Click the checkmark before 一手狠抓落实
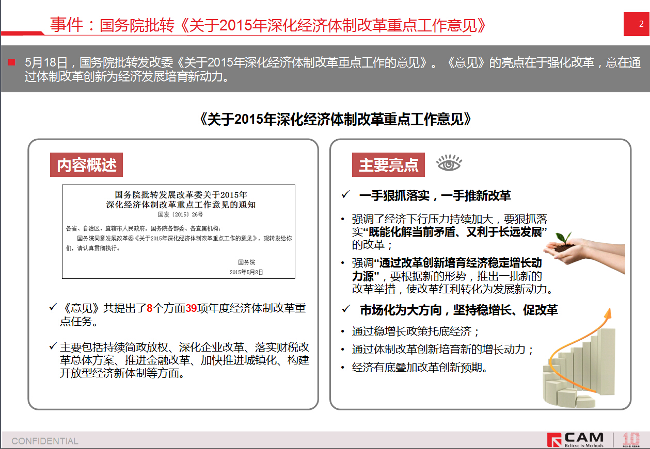The image size is (650, 449). pos(345,195)
